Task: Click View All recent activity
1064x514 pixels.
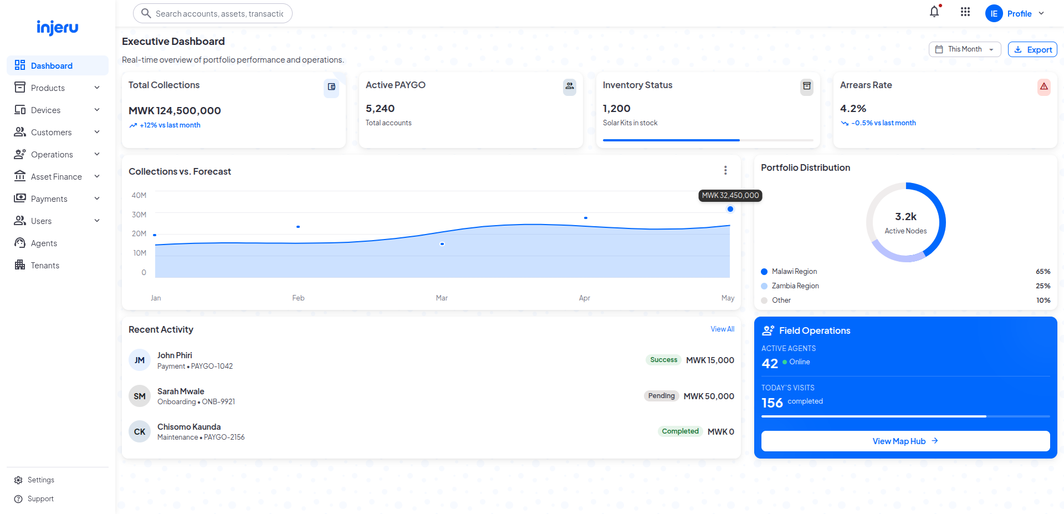Action: click(723, 329)
